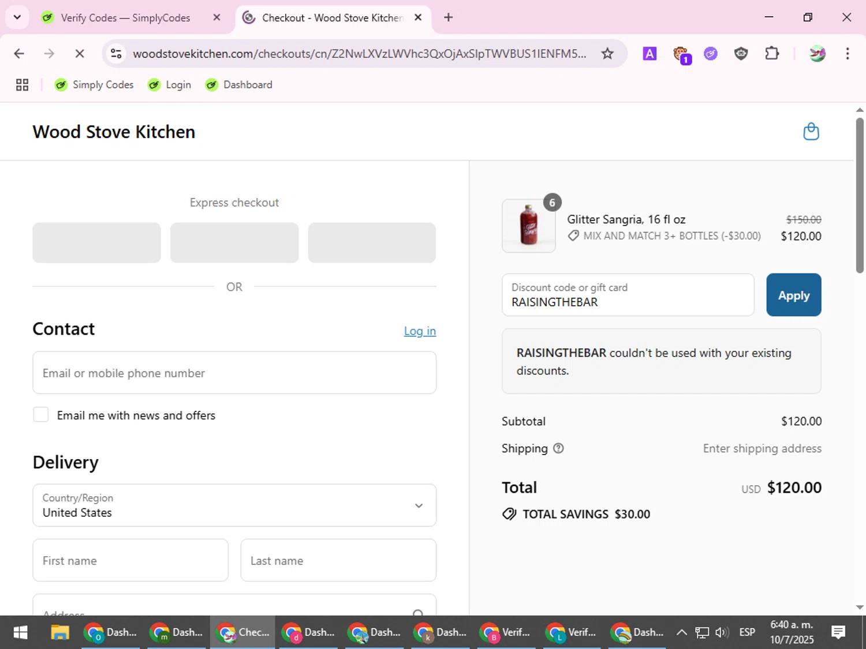The height and width of the screenshot is (649, 866).
Task: Click the MIX AND MATCH 3+ BOTTLES discount text
Action: point(672,236)
